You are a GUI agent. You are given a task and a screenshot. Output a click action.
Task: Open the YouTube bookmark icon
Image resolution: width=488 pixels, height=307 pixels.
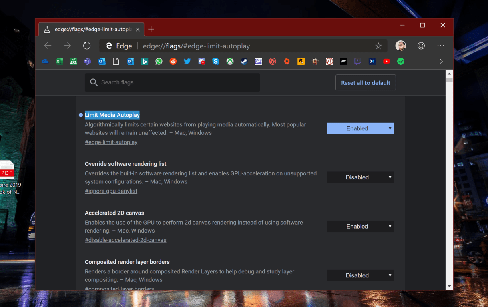[386, 61]
